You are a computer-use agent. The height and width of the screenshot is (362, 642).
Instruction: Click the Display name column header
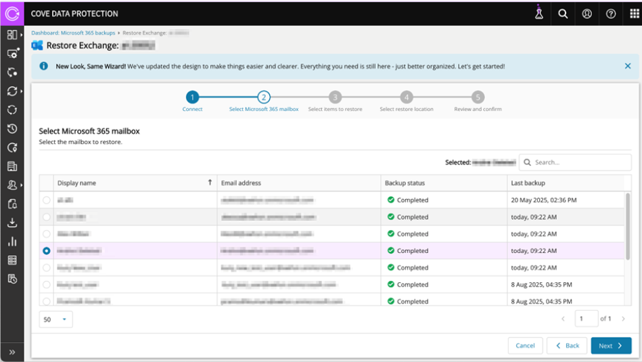[135, 183]
